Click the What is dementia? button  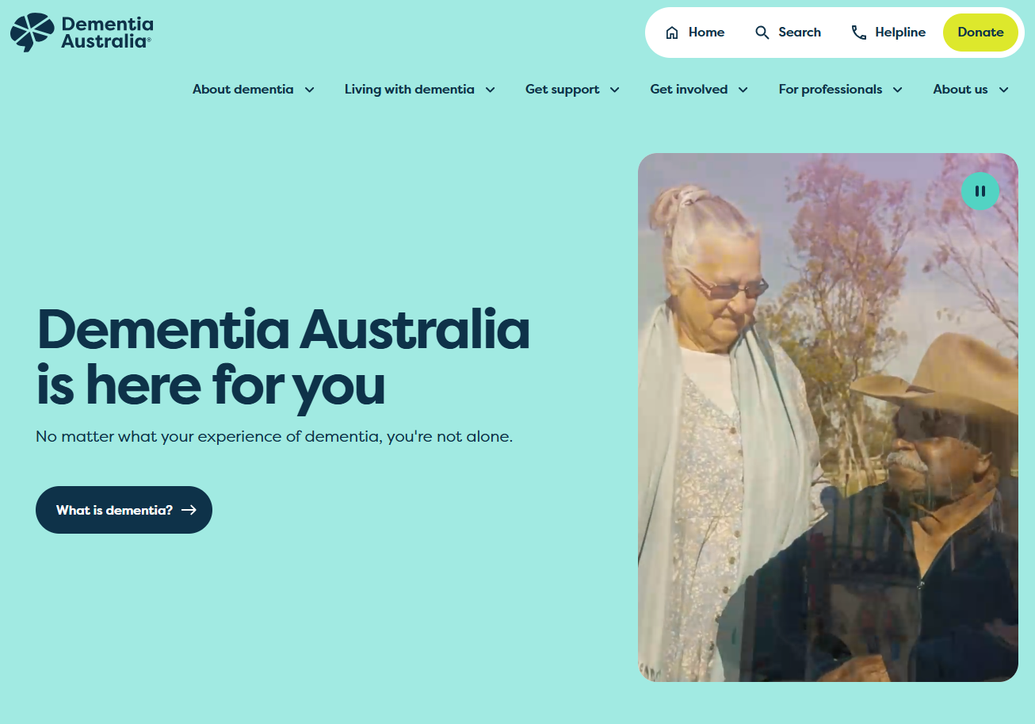[x=124, y=510]
